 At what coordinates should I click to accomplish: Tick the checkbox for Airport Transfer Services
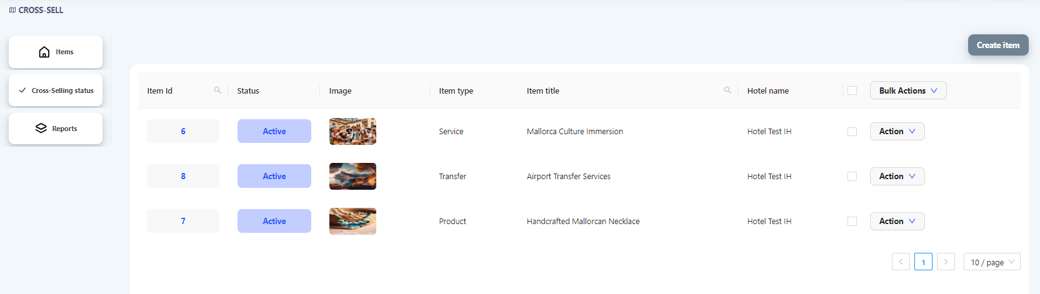[852, 177]
